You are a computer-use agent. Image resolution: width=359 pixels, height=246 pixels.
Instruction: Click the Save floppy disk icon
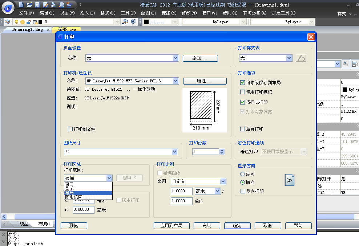37,5
